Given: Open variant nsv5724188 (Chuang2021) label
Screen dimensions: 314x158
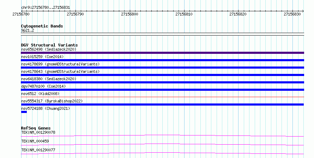Looking at the screenshot, I should (46, 108).
